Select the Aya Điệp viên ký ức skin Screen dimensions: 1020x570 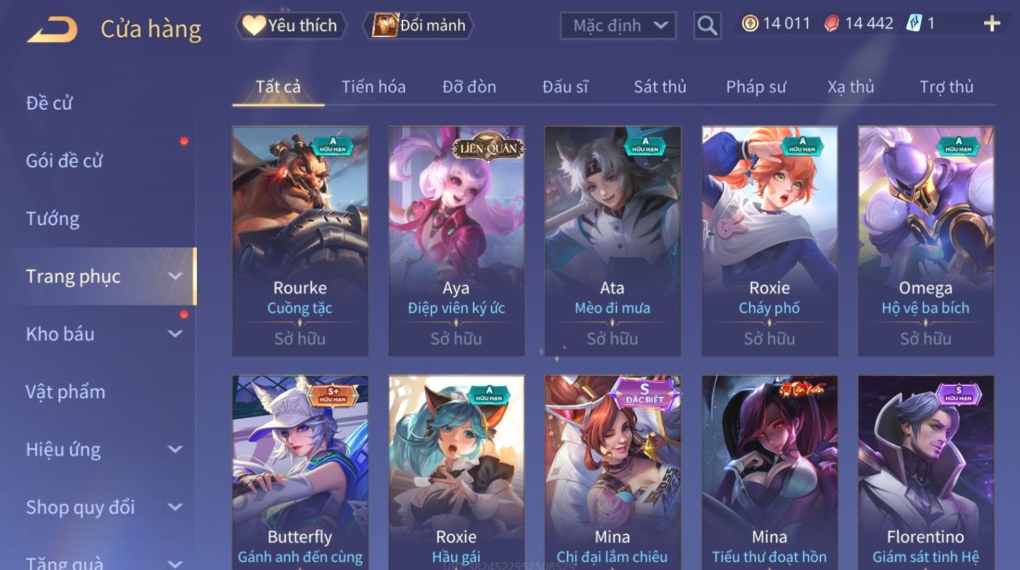pos(457,241)
